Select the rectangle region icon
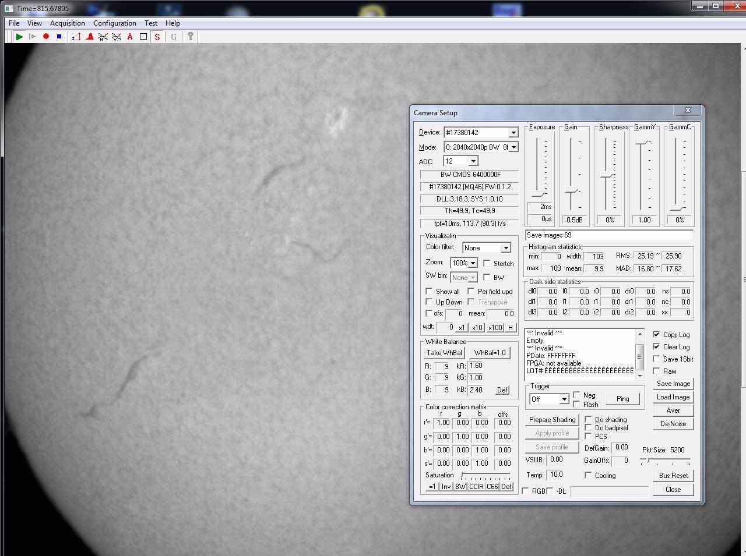746x556 pixels. coord(143,37)
